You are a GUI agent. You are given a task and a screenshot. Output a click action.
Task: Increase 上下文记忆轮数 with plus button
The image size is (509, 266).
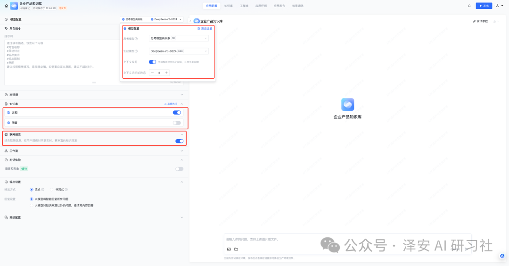point(166,73)
